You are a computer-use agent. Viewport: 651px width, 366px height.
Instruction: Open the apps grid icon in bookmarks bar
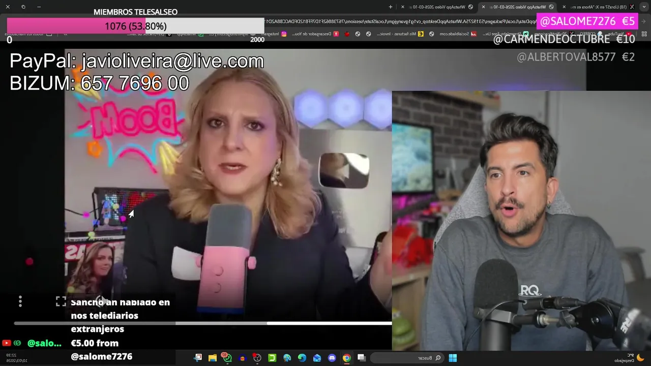pos(643,34)
